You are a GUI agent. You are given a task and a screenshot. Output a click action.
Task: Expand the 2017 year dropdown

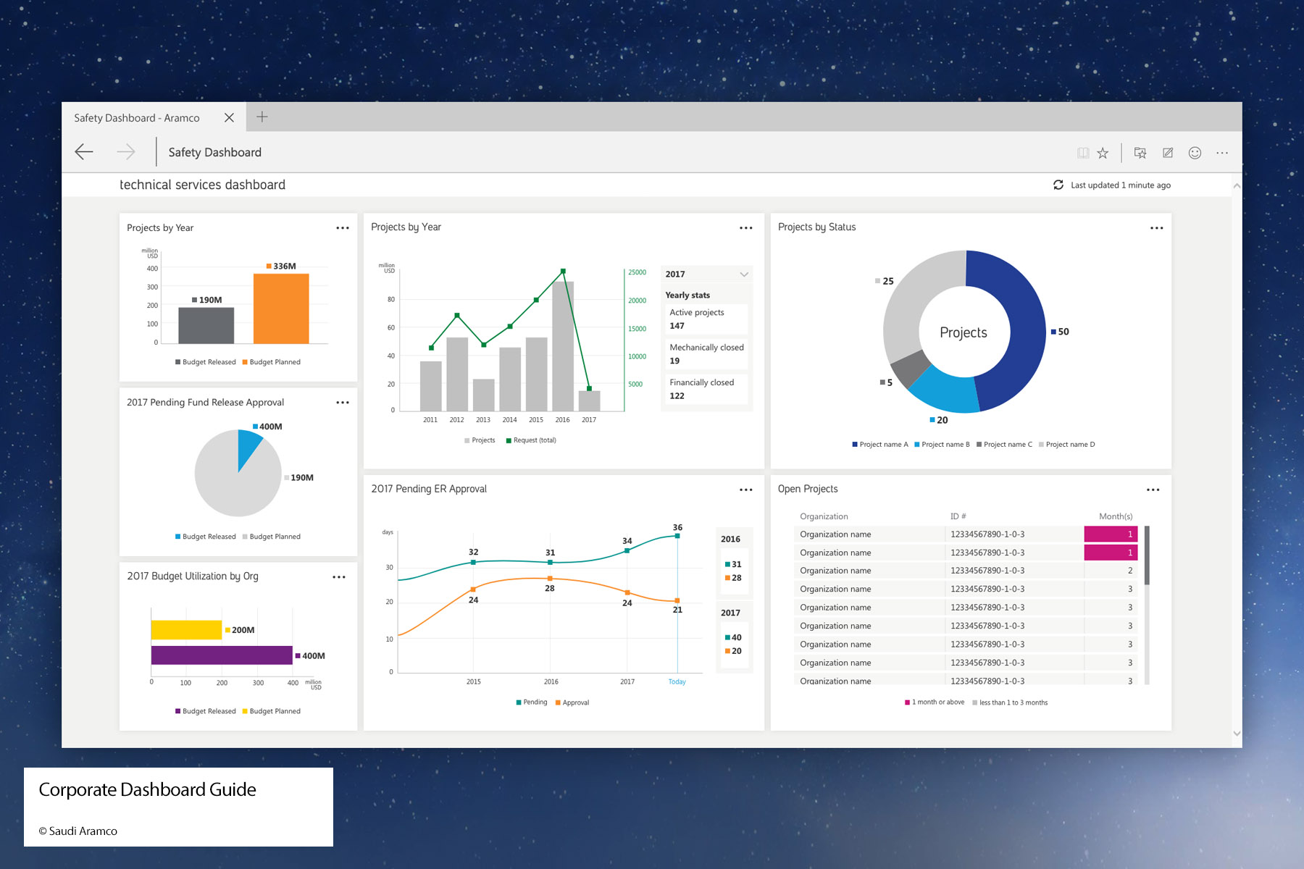click(743, 274)
